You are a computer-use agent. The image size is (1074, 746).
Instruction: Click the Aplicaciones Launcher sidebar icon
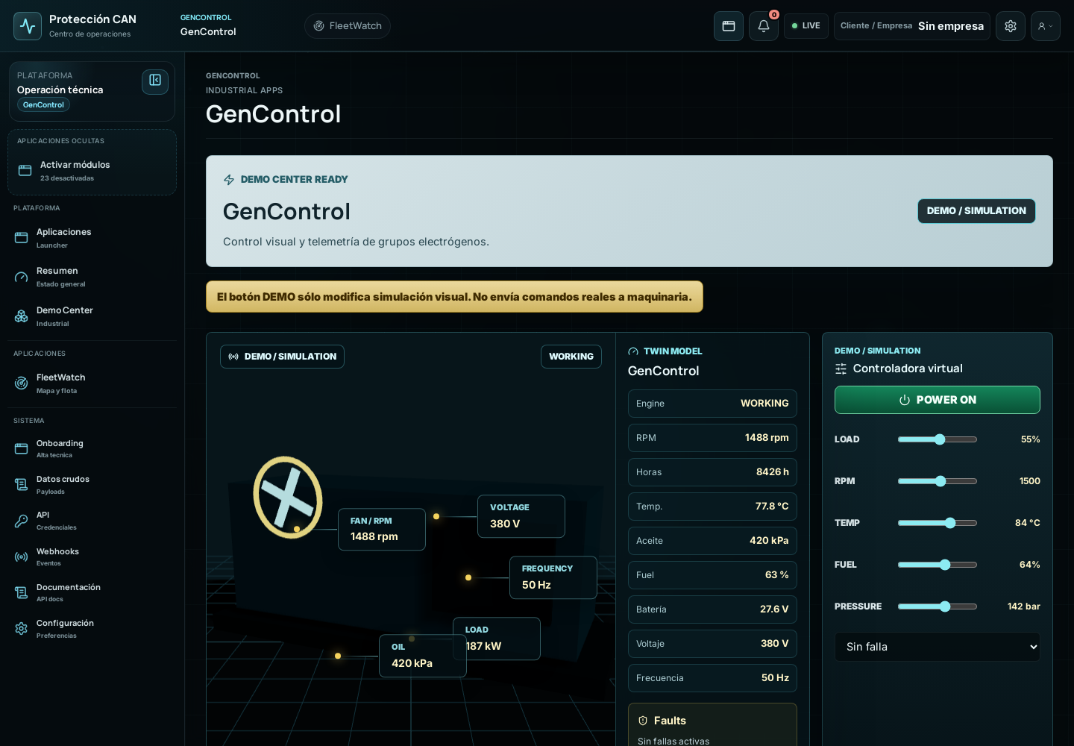22,238
